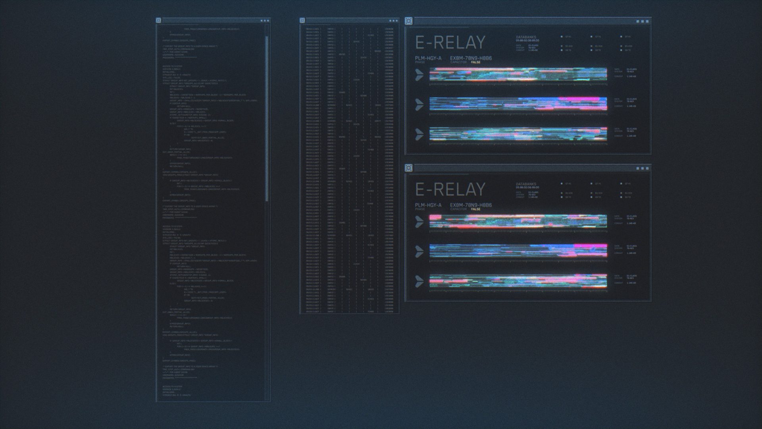762x429 pixels.
Task: Click the third signal bar's arrow icon in lower E-RELAY
Action: 419,281
